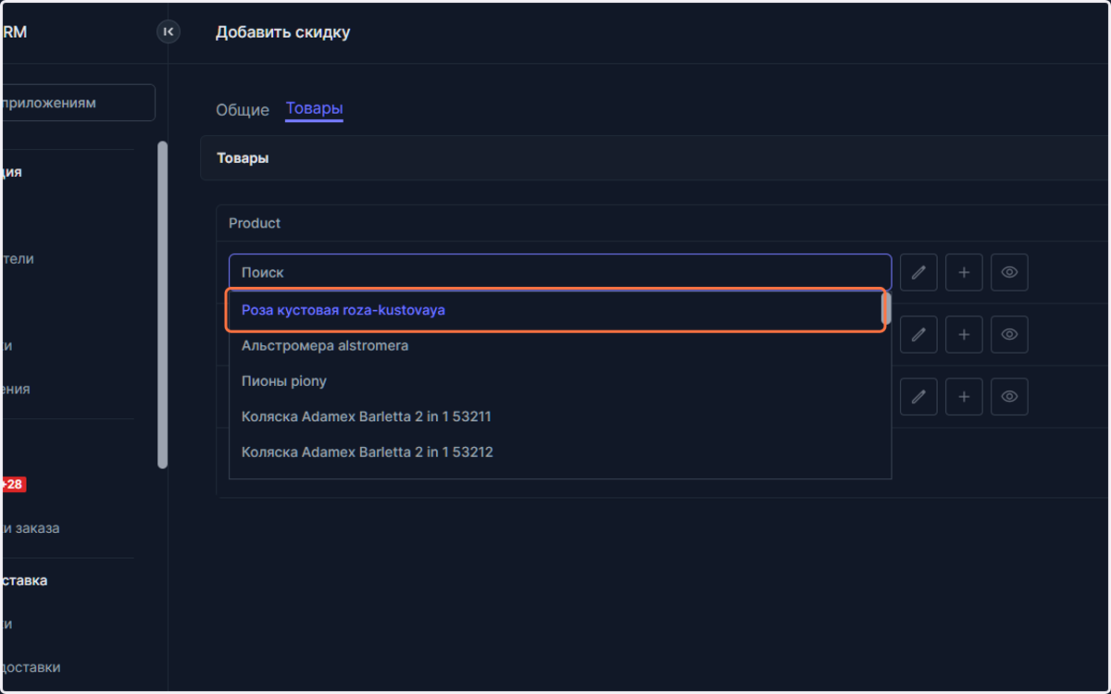The width and height of the screenshot is (1111, 694).
Task: Select Коляска Adamex Barletta 53211 option
Action: pyautogui.click(x=555, y=416)
